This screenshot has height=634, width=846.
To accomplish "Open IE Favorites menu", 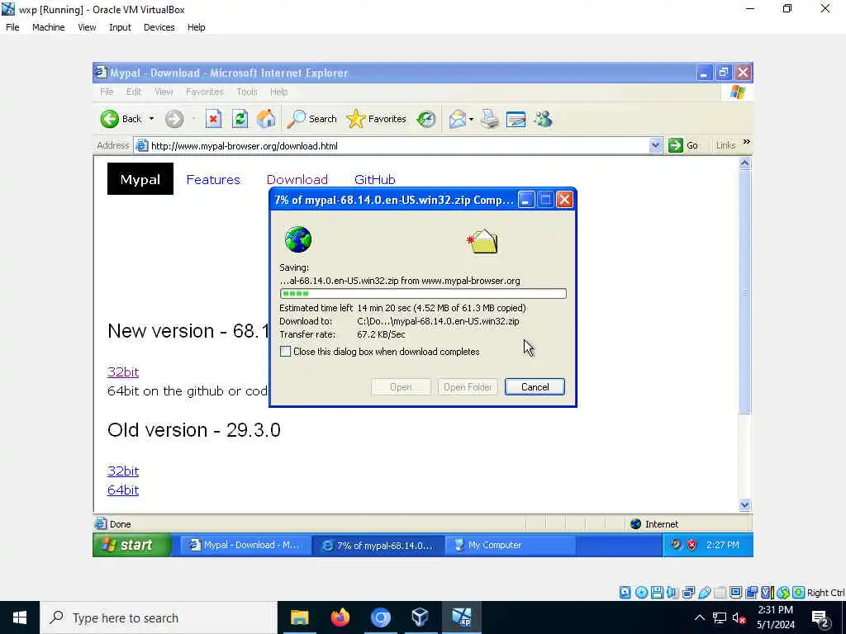I will [x=205, y=92].
